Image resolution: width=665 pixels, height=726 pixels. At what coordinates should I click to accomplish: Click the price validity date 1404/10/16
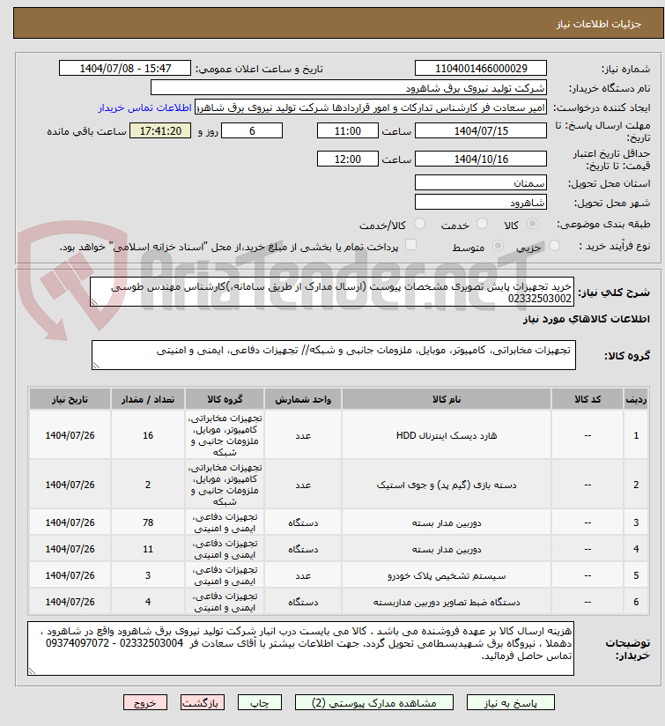coord(481,159)
